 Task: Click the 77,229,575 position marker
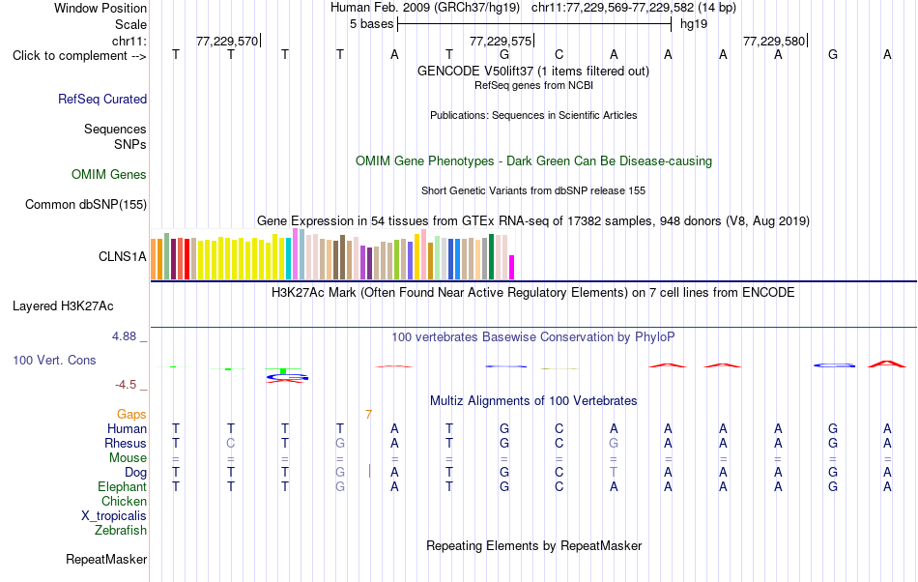pyautogui.click(x=501, y=41)
